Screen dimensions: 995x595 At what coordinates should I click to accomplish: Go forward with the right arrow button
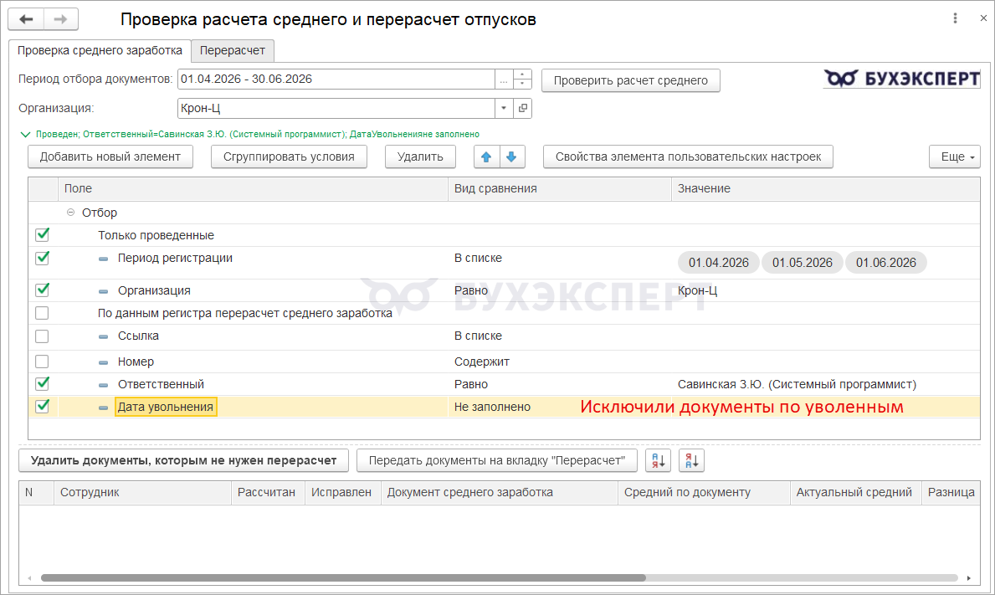coord(61,19)
